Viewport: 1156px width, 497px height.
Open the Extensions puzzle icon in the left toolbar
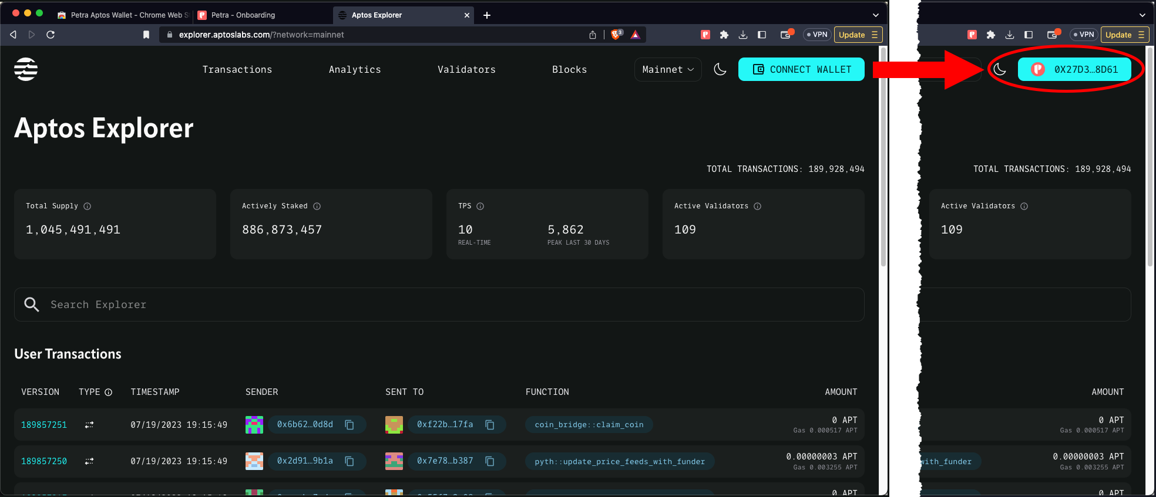click(724, 35)
